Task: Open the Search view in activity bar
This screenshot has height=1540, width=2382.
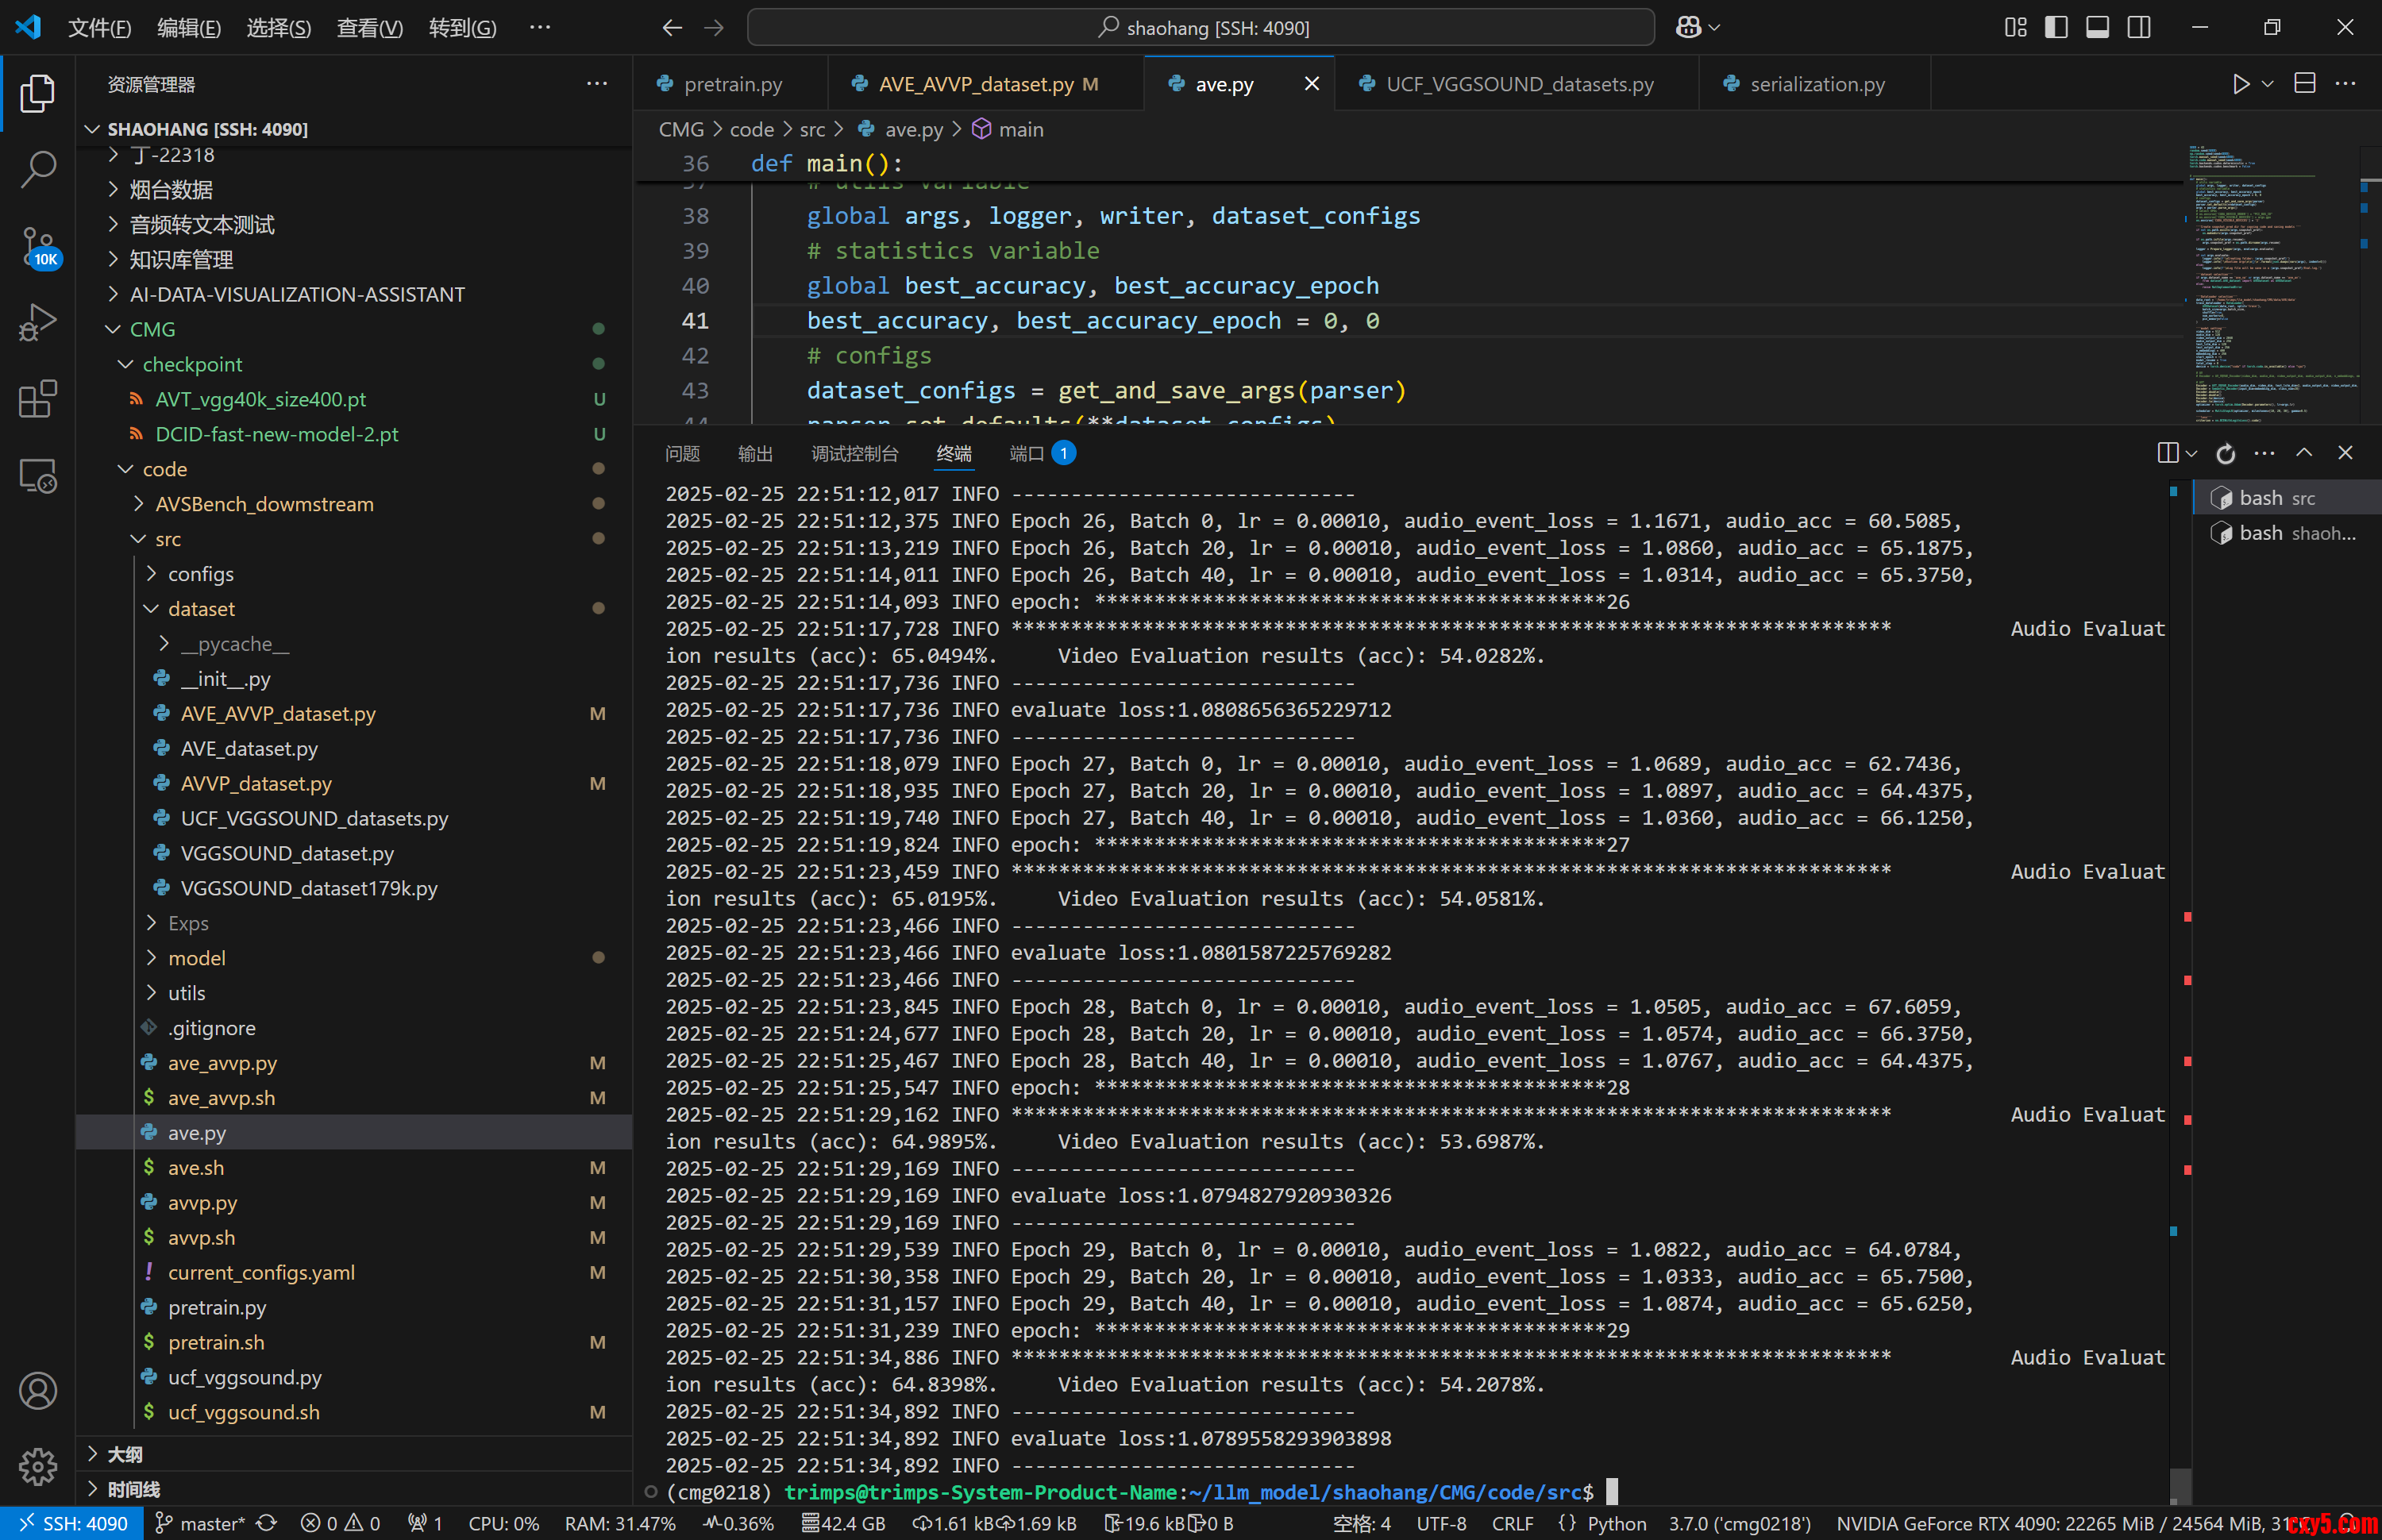Action: pos(38,169)
